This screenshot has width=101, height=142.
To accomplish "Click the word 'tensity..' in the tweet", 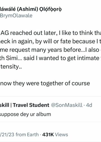I will 11,66.
